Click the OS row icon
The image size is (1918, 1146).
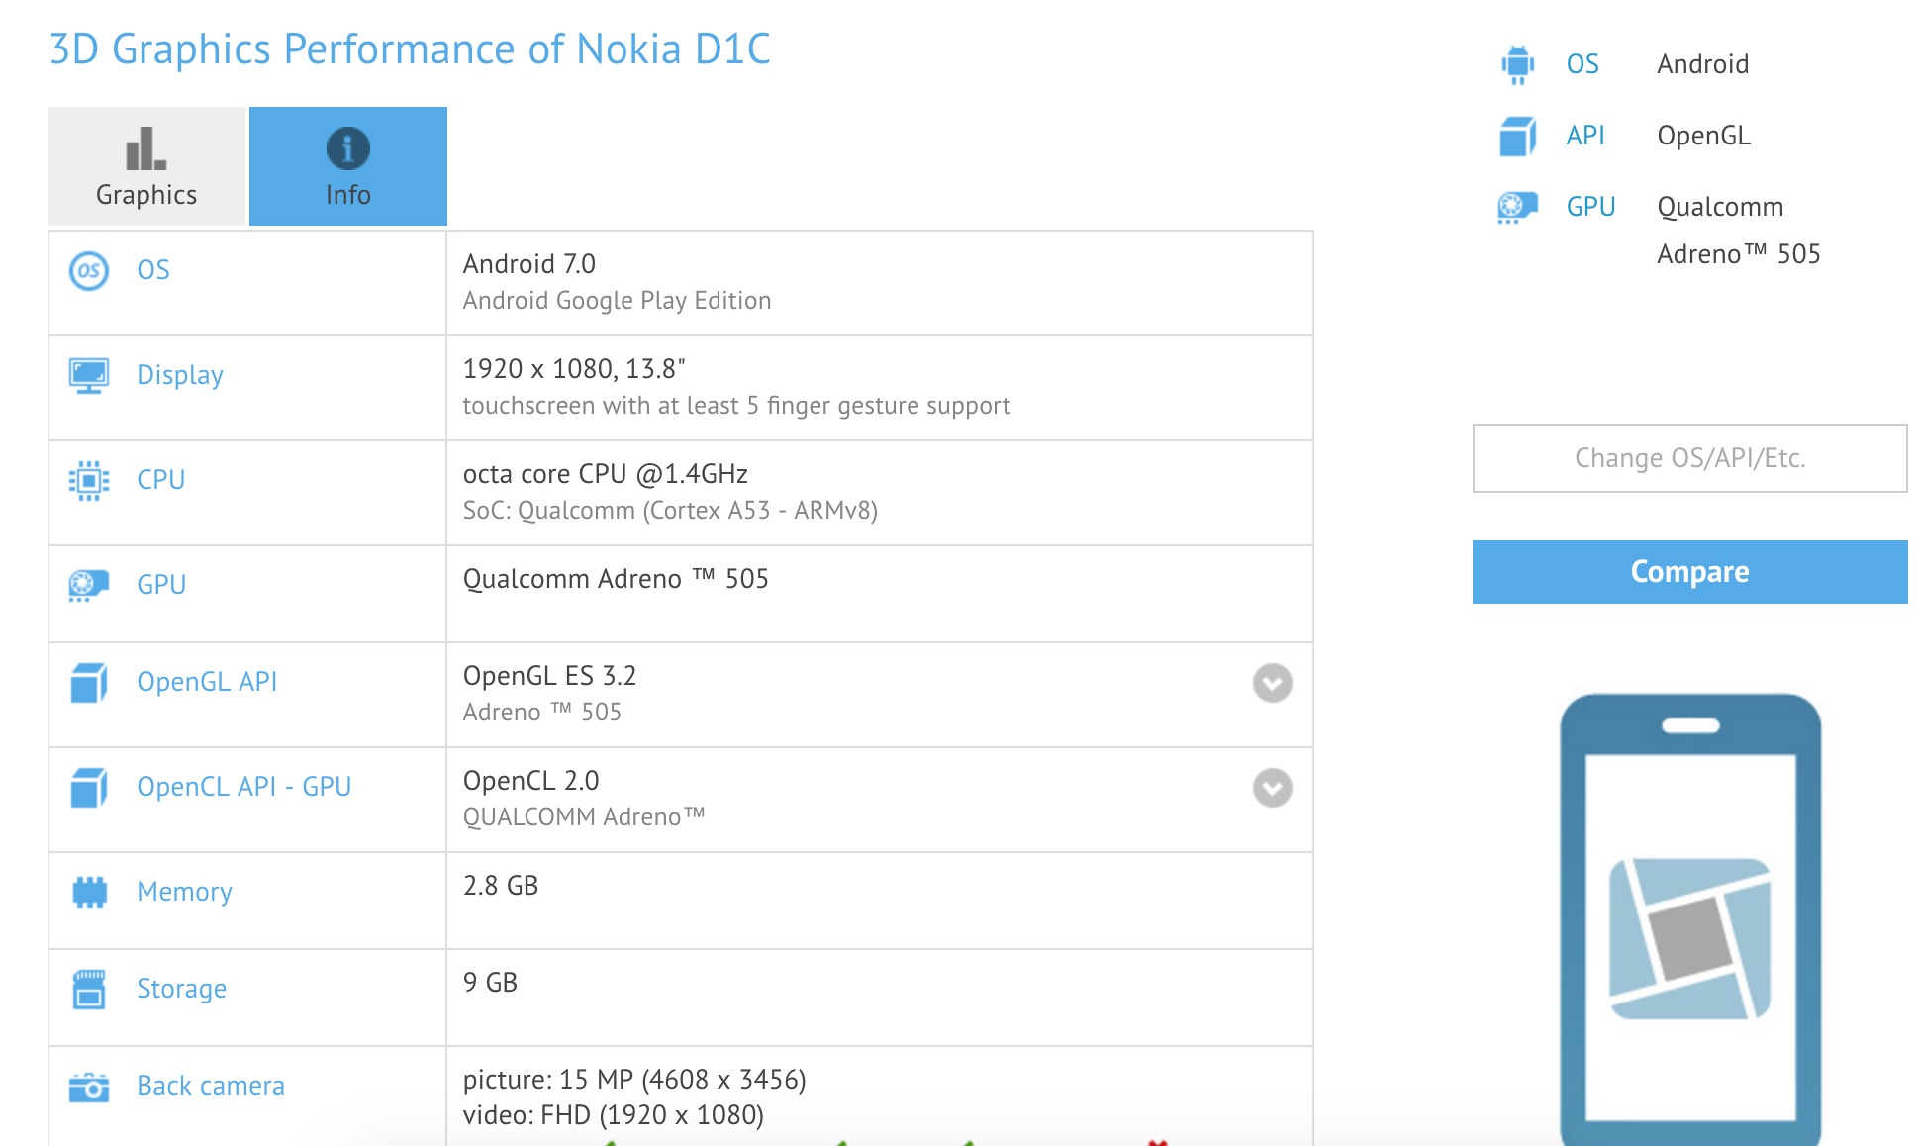tap(90, 269)
